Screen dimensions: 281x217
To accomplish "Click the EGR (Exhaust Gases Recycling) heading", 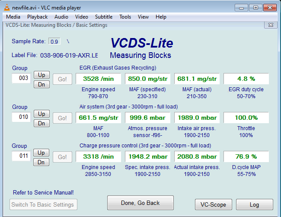I will pyautogui.click(x=118, y=68).
